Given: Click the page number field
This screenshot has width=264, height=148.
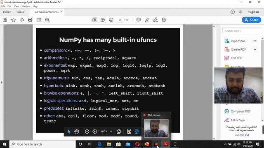Looking at the screenshot, I should [x=120, y=20].
